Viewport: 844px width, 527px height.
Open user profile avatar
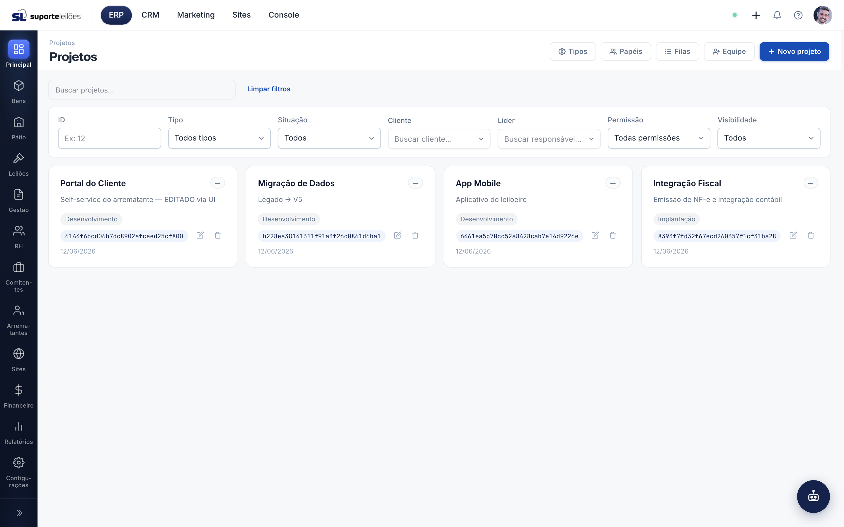pos(822,15)
